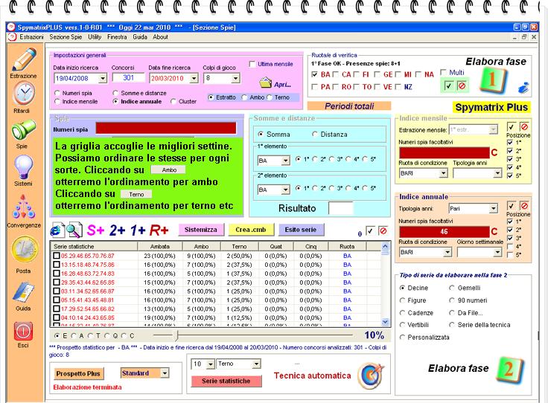Click the Apri folder icon
The width and height of the screenshot is (548, 403).
point(266,83)
